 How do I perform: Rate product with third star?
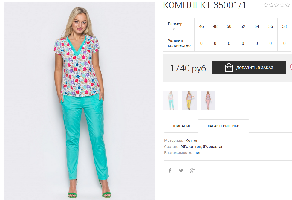click(276, 5)
